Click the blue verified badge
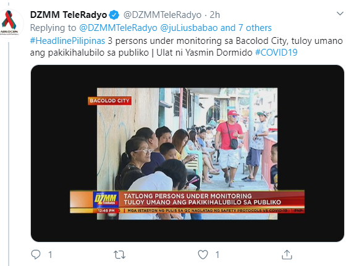Viewport: 354px width, 266px height. coord(114,15)
